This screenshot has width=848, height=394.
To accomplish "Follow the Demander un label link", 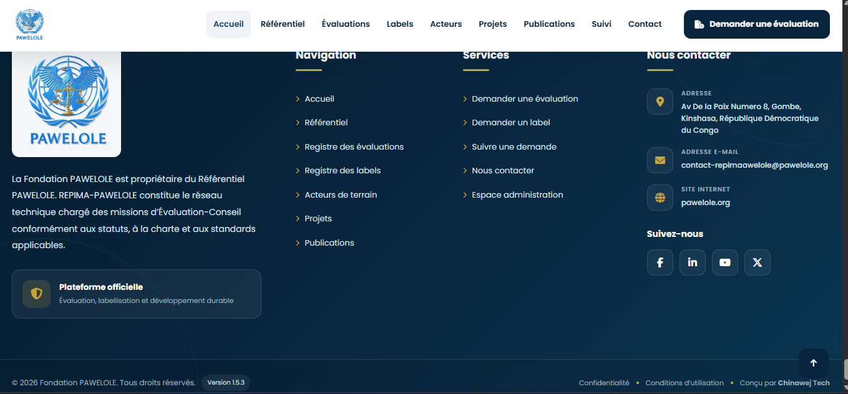I will (x=511, y=123).
